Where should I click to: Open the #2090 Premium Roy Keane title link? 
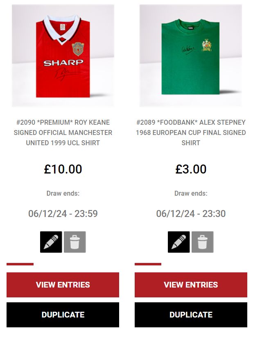point(63,132)
